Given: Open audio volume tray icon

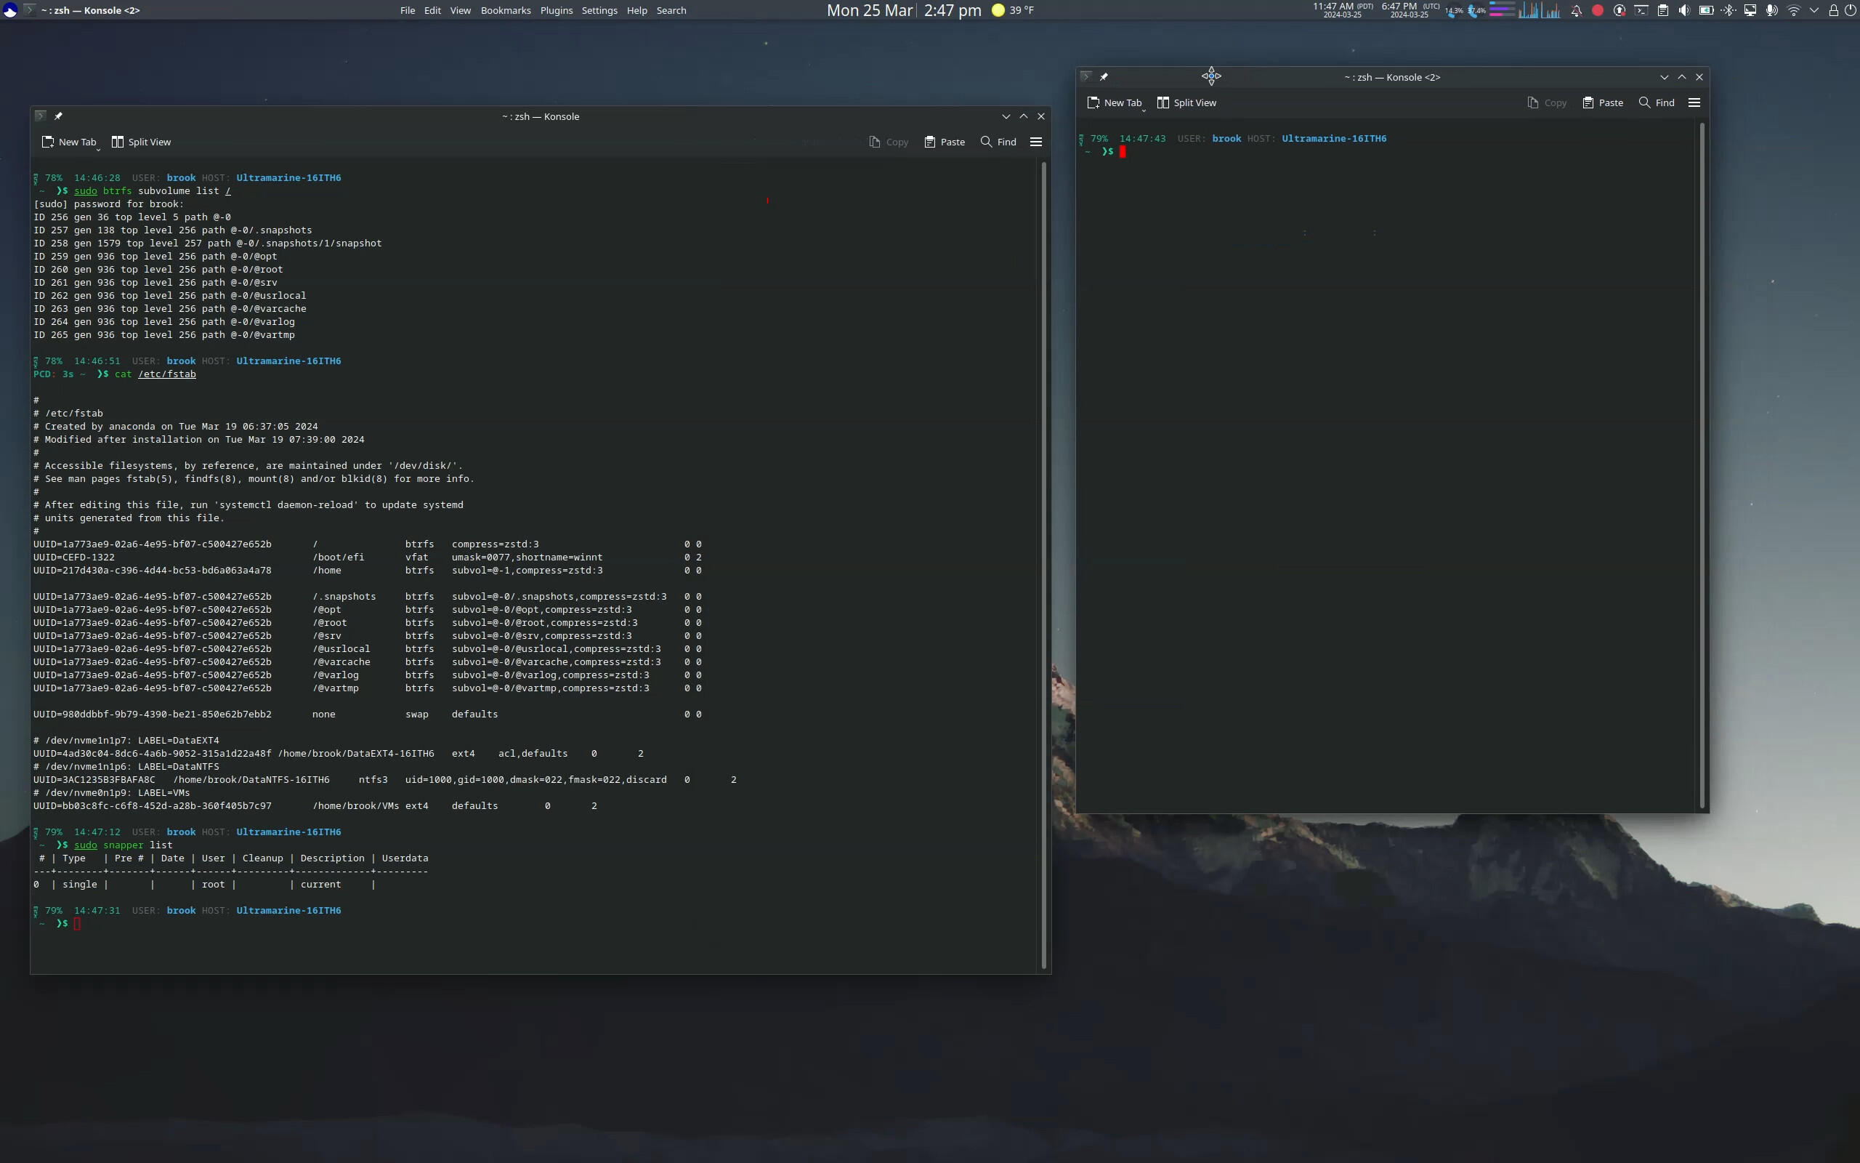Looking at the screenshot, I should (1684, 10).
